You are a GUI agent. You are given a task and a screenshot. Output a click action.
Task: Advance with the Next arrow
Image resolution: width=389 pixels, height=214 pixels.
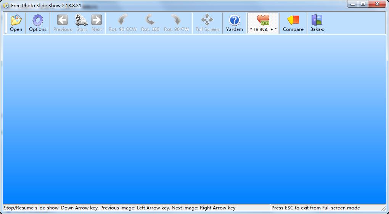[x=96, y=23]
